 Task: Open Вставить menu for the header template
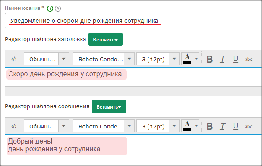[105, 39]
